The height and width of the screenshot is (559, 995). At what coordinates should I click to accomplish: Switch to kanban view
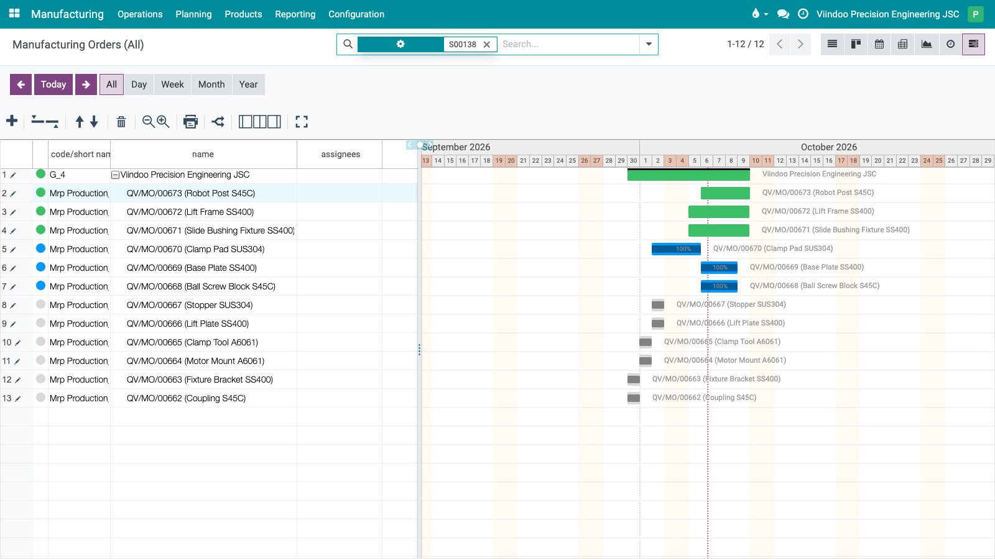(856, 44)
